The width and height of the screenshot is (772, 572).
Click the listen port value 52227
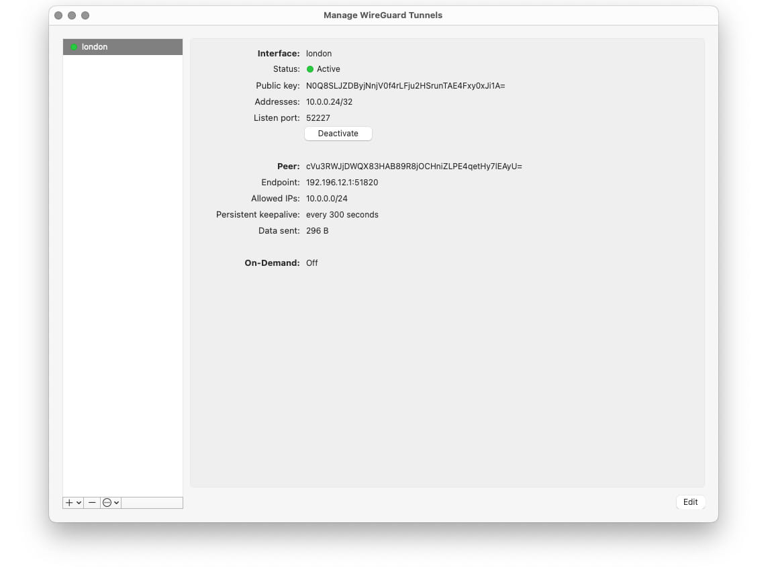coord(317,117)
